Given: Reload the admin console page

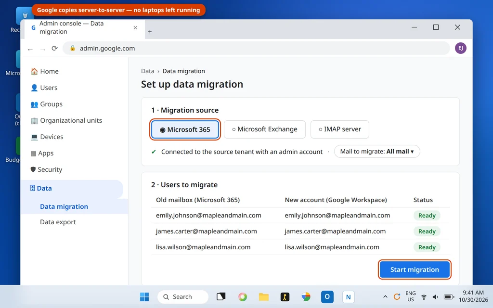Looking at the screenshot, I should pos(55,49).
